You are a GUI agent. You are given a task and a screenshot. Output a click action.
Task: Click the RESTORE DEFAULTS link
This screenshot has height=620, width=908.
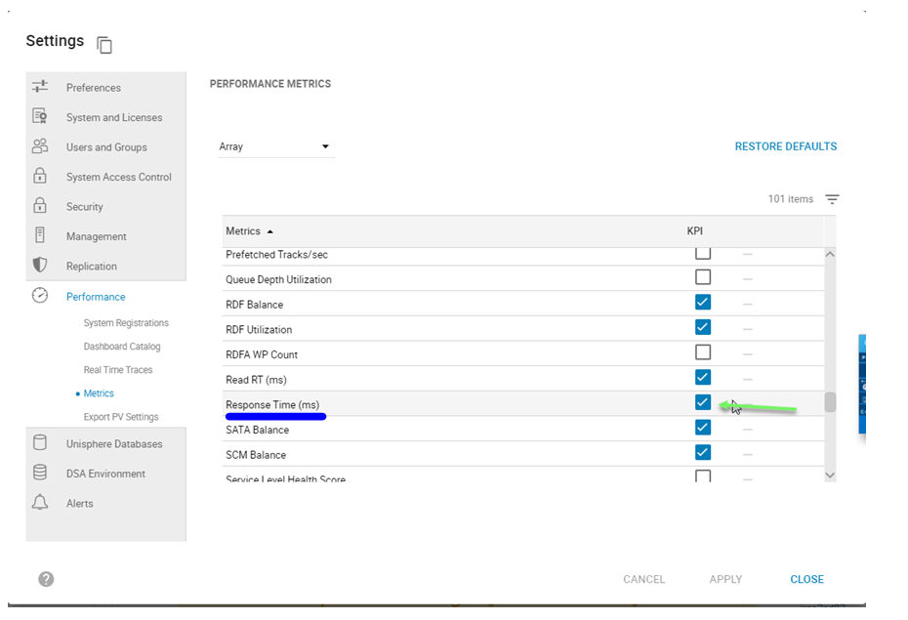point(785,146)
